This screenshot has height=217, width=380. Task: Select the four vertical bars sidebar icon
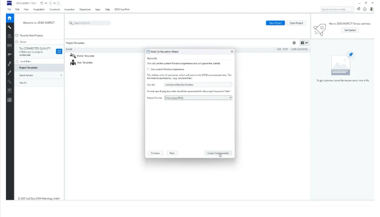[x=10, y=45]
